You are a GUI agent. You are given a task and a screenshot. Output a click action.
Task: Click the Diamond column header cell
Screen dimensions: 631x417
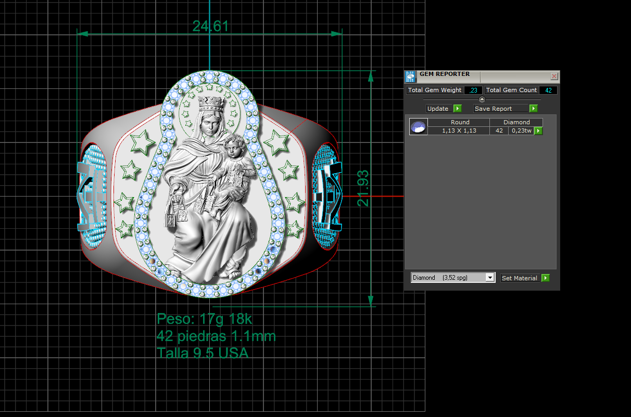[x=516, y=122]
